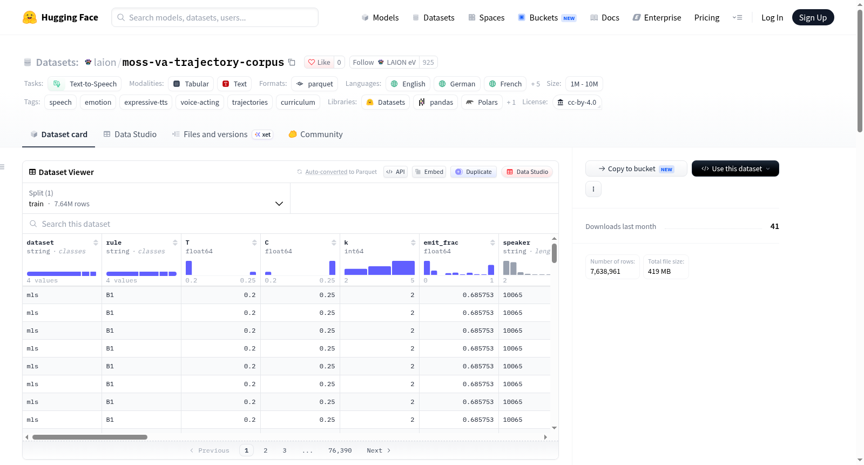Open Models in the top navigation
Screen dimensions: 864x465
[x=380, y=17]
